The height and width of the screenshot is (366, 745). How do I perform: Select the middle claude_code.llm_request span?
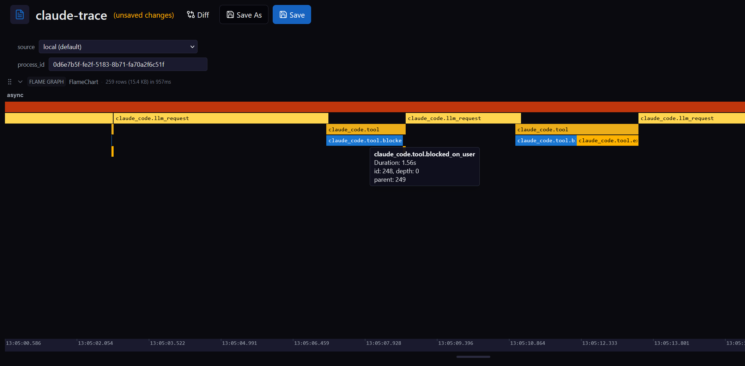(x=463, y=118)
